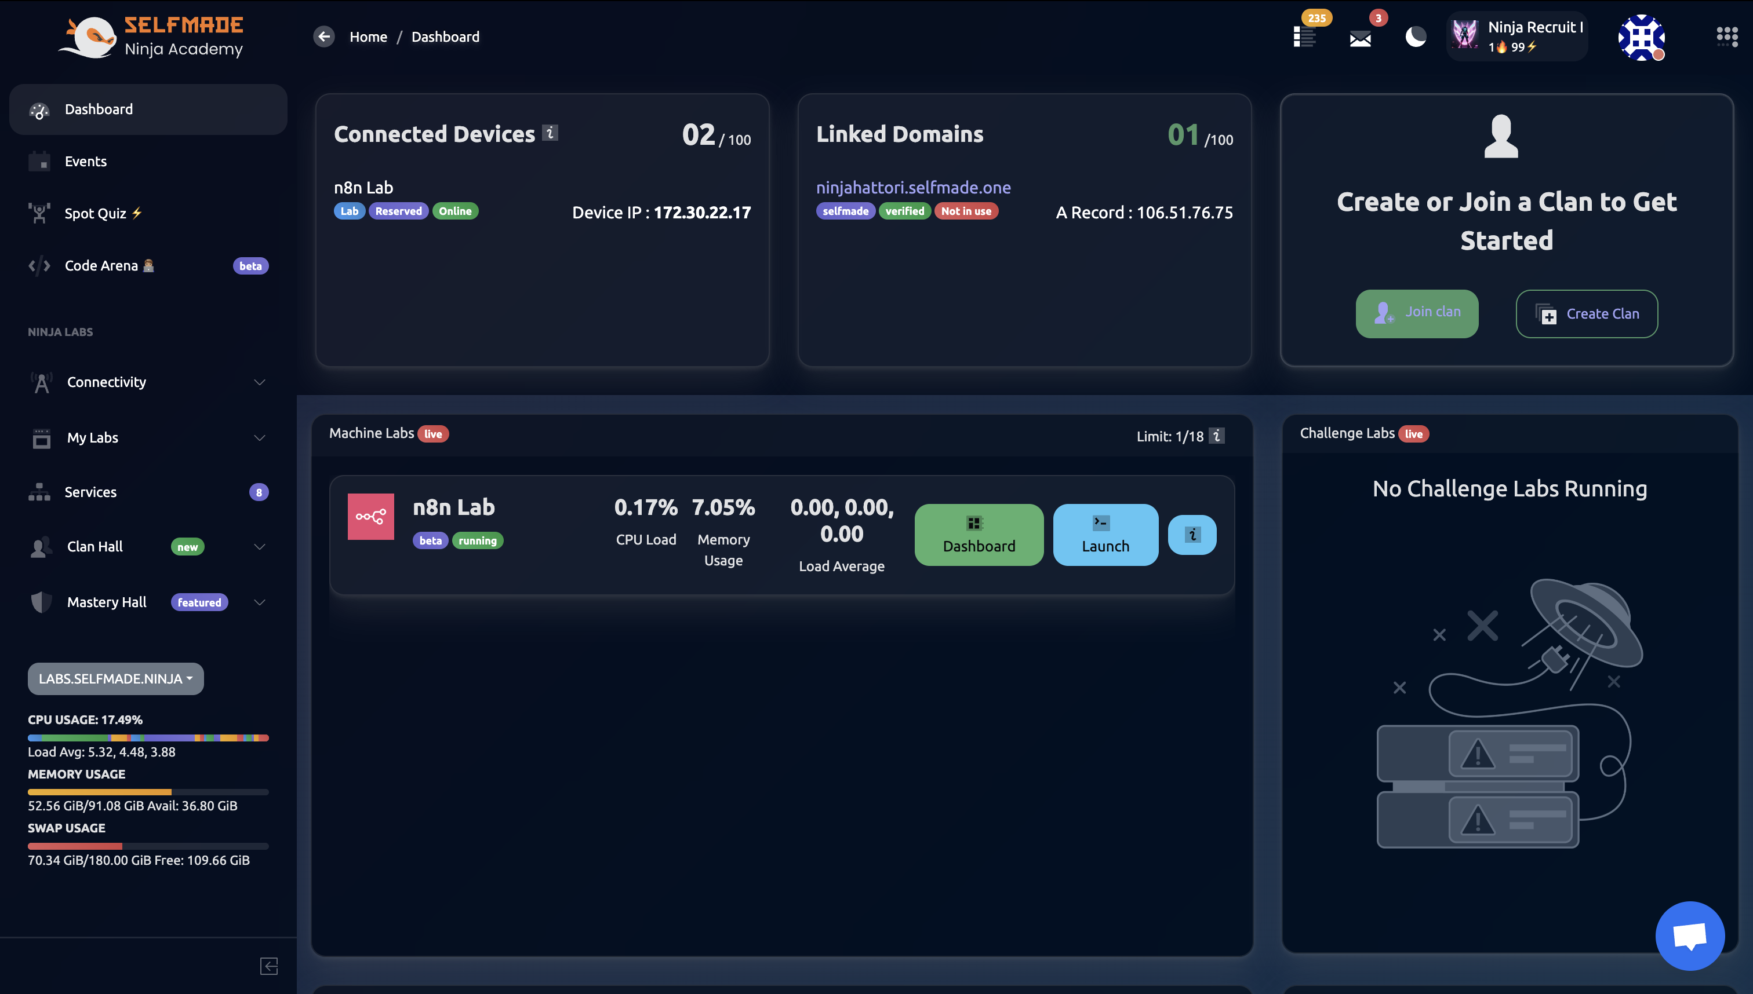Viewport: 1753px width, 994px height.
Task: Click the memory usage progress bar
Action: coord(148,792)
